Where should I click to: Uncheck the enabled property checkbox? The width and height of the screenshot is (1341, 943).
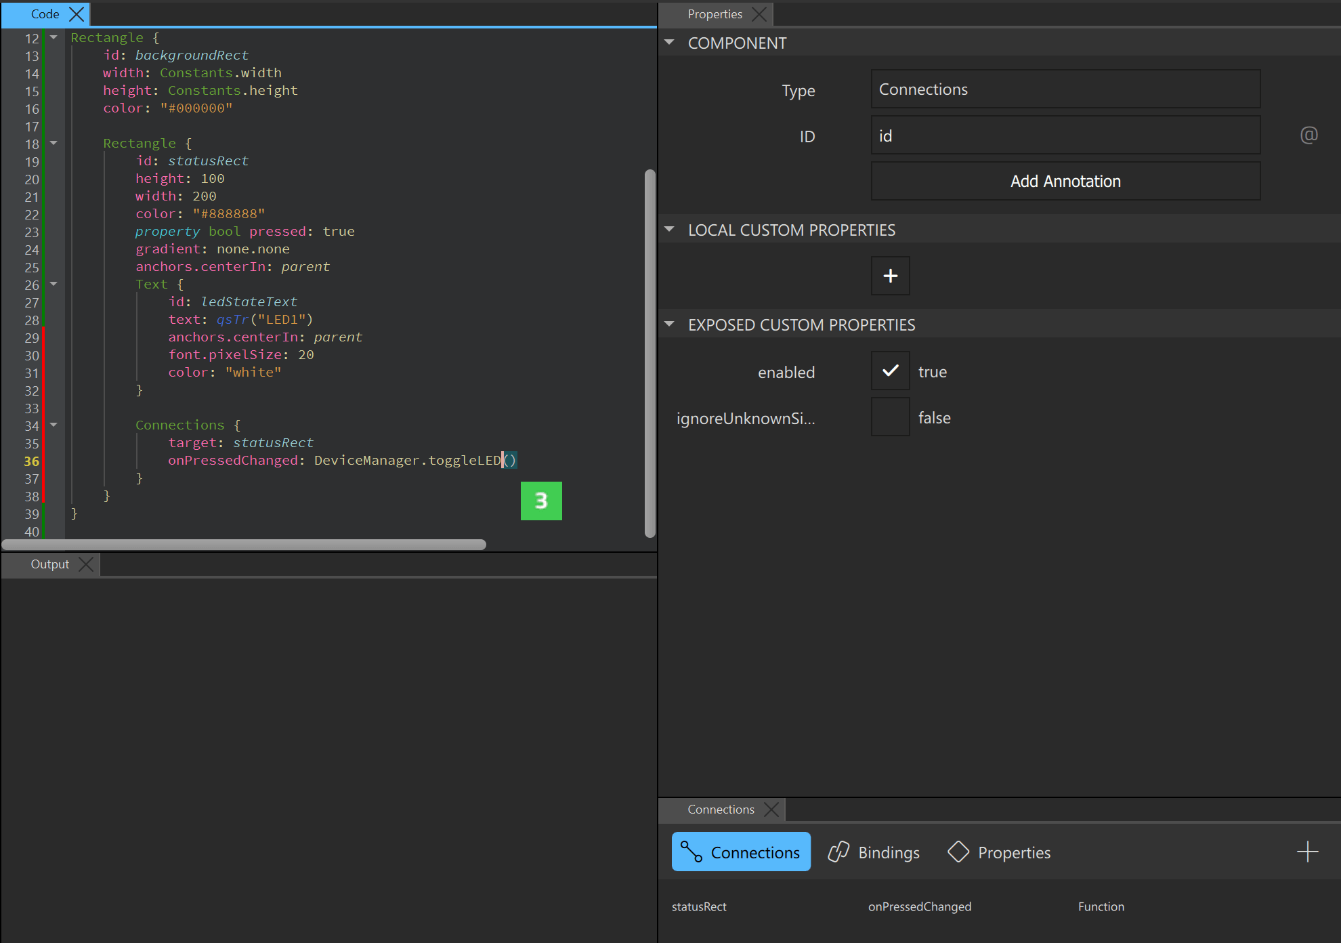point(890,371)
